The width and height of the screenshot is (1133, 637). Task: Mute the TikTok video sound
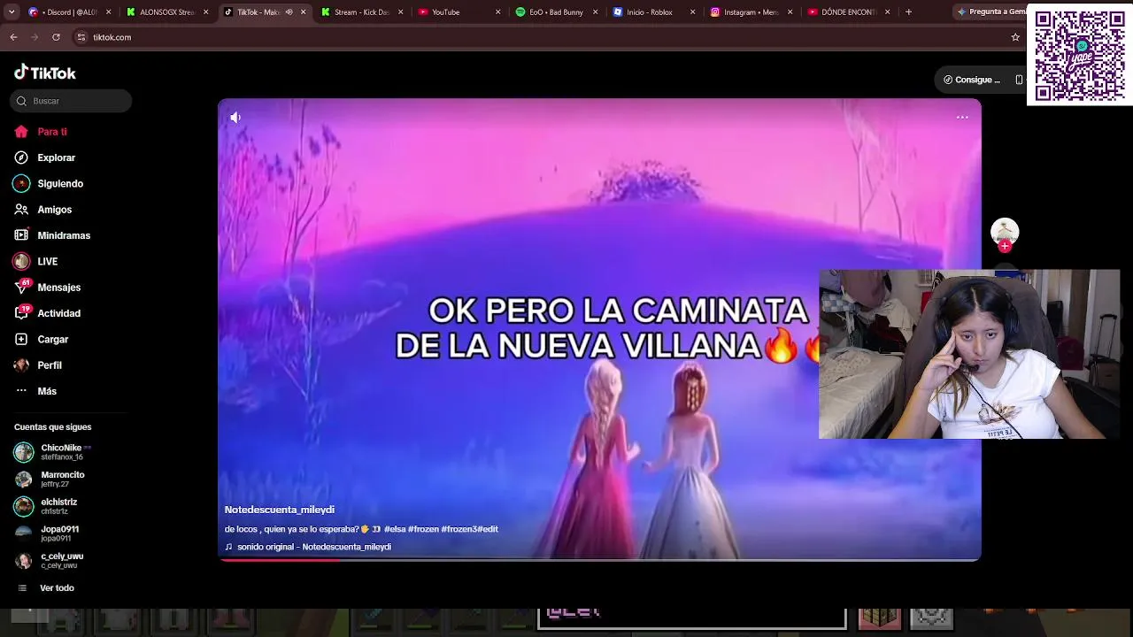pos(235,117)
